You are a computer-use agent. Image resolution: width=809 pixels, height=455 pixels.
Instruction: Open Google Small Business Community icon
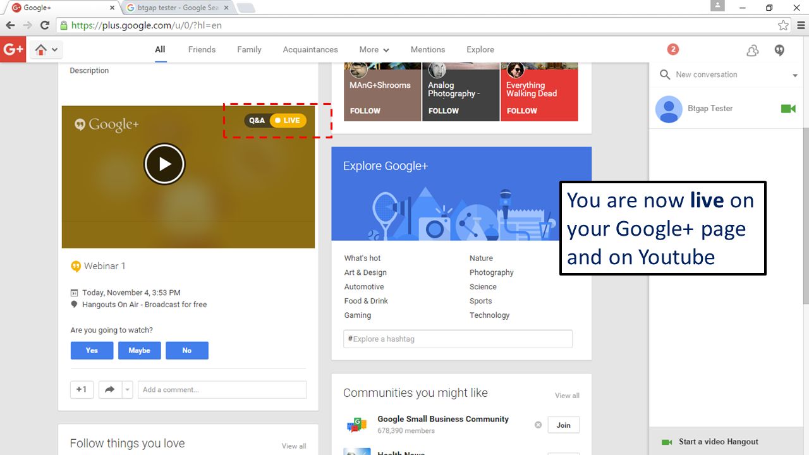point(357,425)
